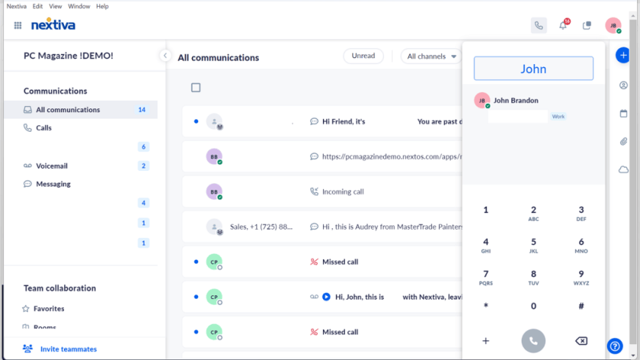Viewport: 640px width, 360px height.
Task: Open calendar icon in right rail
Action: click(623, 114)
